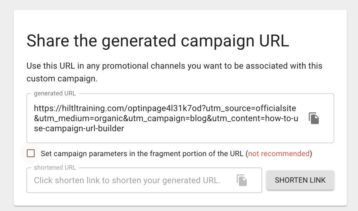This screenshot has height=211, width=358.
Task: Click the 'Use this URL' description paragraph
Action: [x=174, y=72]
